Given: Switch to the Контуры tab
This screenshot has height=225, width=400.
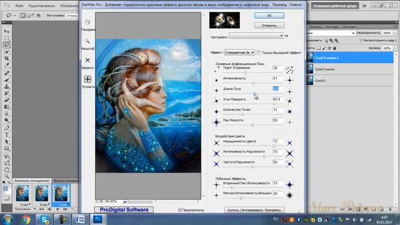Looking at the screenshot, I should pyautogui.click(x=332, y=27).
